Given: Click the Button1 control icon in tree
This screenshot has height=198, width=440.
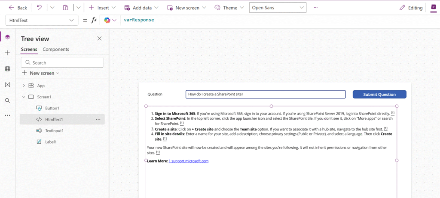Looking at the screenshot, I should pyautogui.click(x=39, y=108).
